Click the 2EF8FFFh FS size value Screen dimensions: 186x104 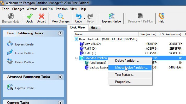click(176, 49)
